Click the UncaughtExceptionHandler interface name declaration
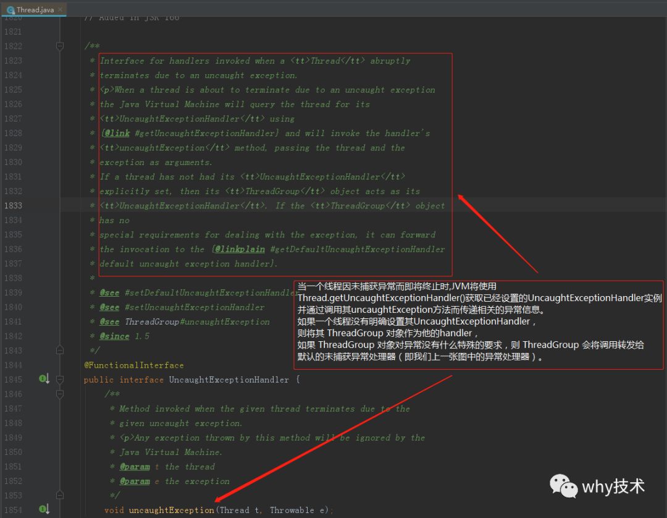The height and width of the screenshot is (518, 667). [229, 380]
